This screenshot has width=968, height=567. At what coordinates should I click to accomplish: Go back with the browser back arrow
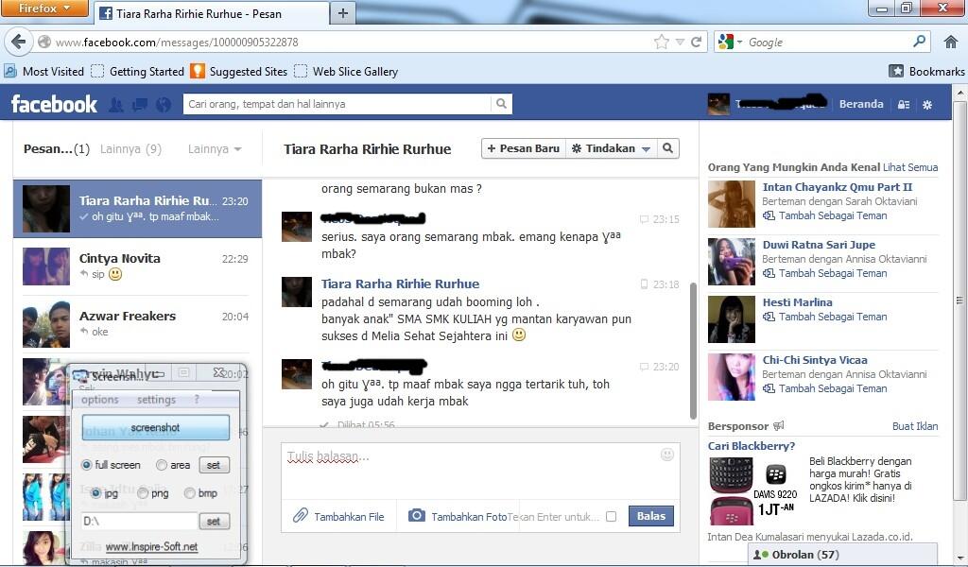18,42
